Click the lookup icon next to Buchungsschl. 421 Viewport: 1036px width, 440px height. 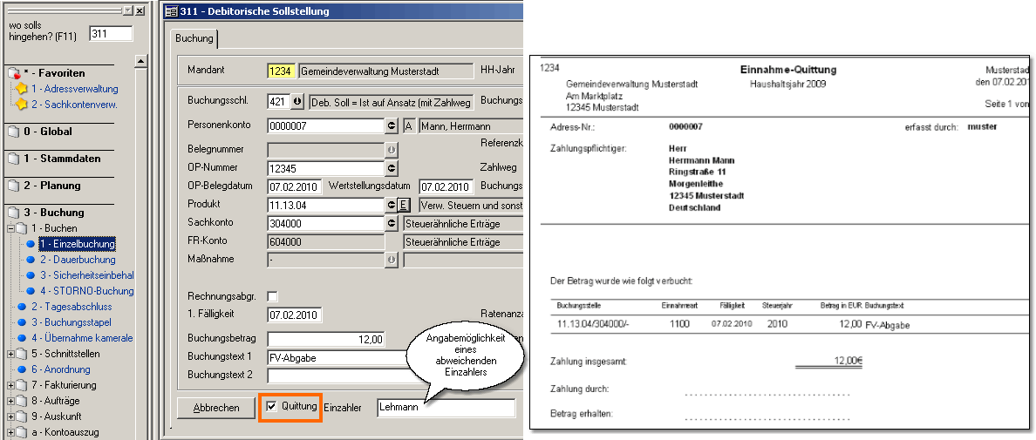point(297,102)
